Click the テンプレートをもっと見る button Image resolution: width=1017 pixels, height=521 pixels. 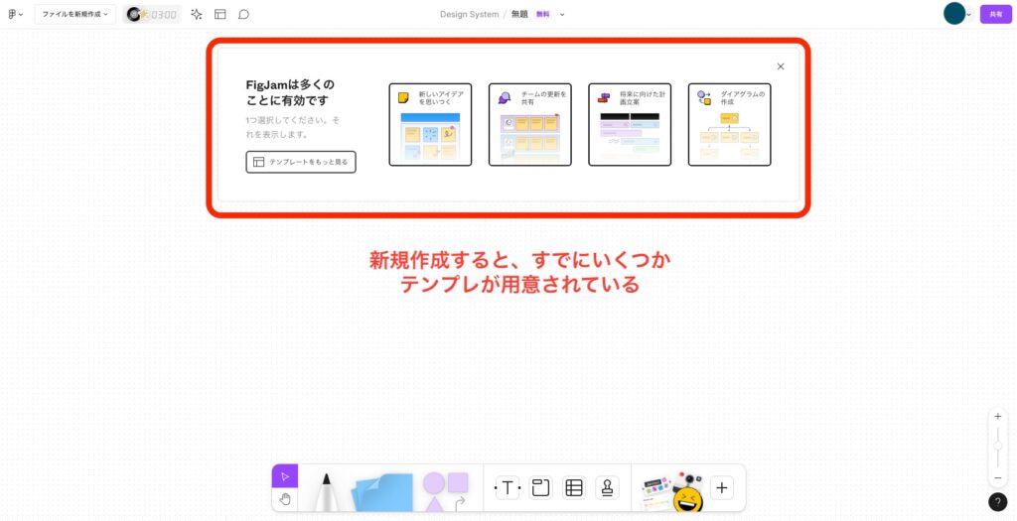[x=301, y=162]
